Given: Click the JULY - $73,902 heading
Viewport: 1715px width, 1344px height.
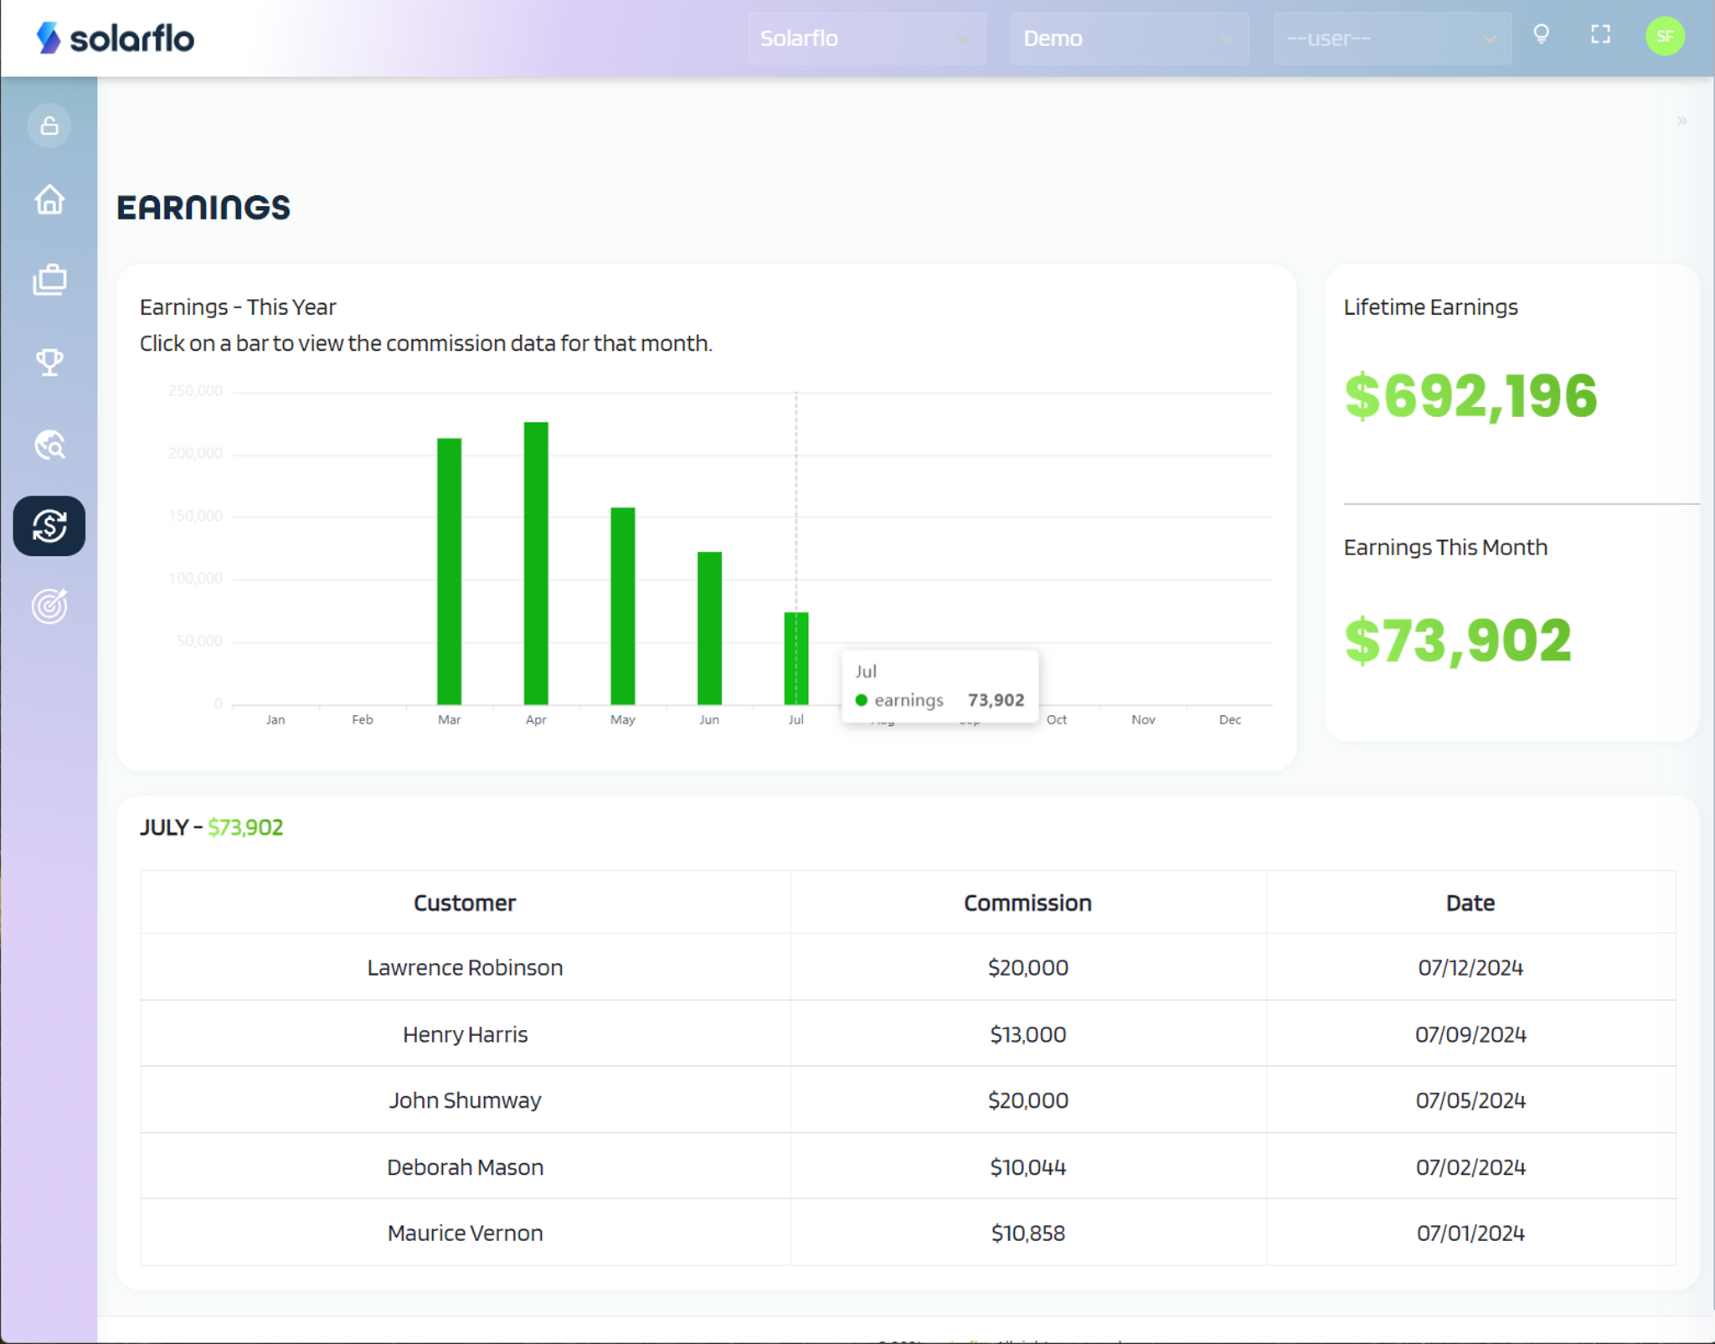Looking at the screenshot, I should (211, 827).
